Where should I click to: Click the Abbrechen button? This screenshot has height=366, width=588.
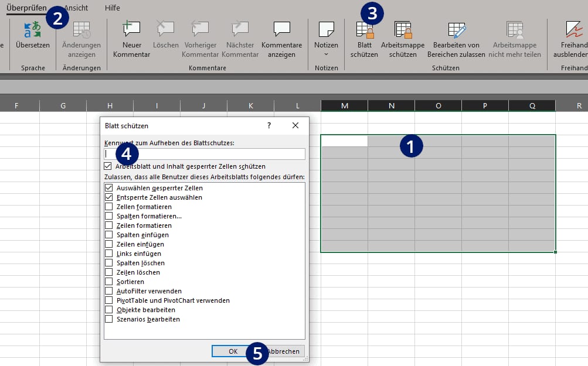(283, 351)
